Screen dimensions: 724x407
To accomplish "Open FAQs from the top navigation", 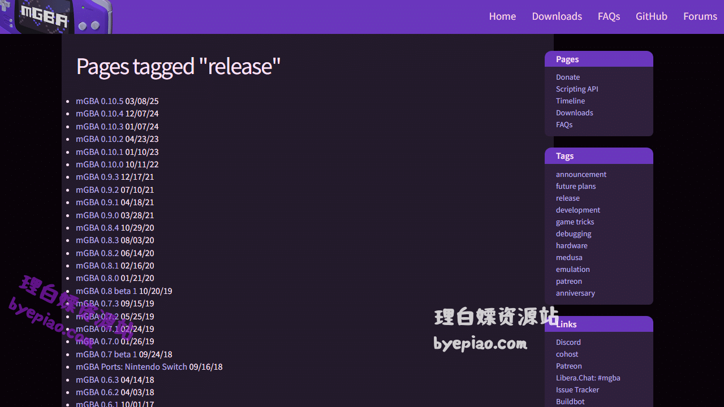I will 609,16.
